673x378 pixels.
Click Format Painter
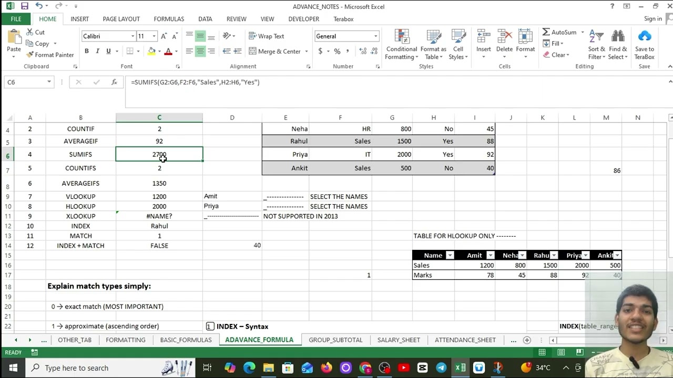[x=50, y=55]
